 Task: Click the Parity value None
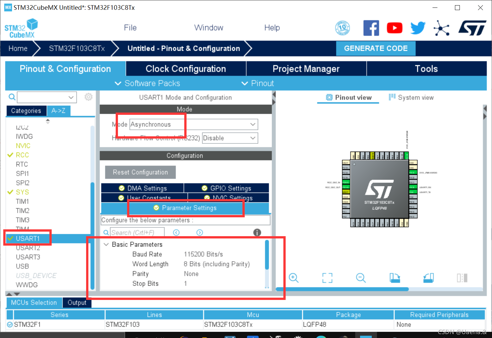(191, 274)
